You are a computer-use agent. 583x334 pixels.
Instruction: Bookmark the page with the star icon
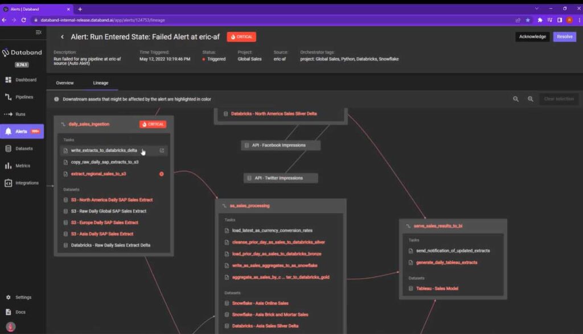[528, 20]
